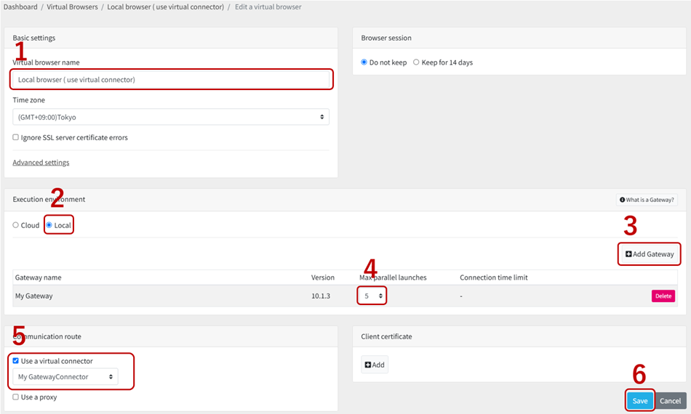This screenshot has width=691, height=414.
Task: Toggle Ignore SSL server certificate errors
Action: (16, 137)
